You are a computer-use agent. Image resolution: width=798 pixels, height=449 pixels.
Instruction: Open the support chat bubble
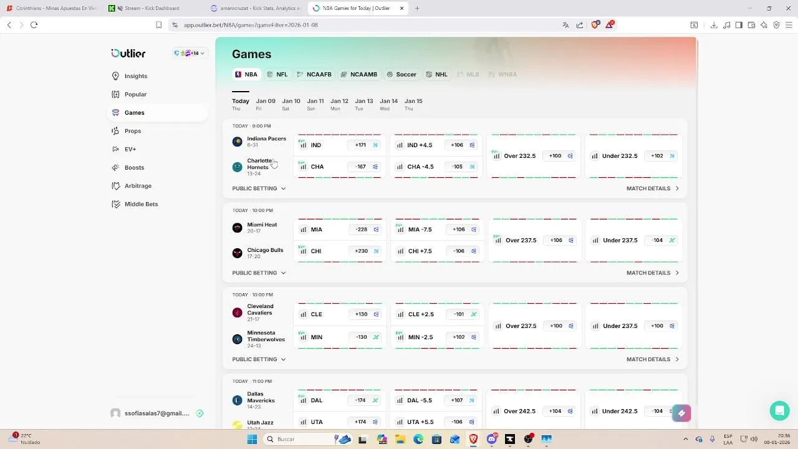779,410
